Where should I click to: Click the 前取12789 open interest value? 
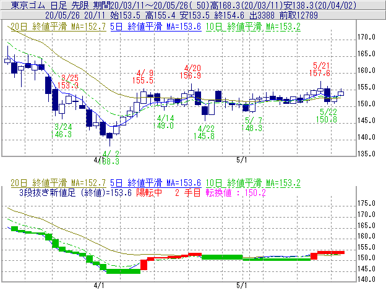point(299,15)
